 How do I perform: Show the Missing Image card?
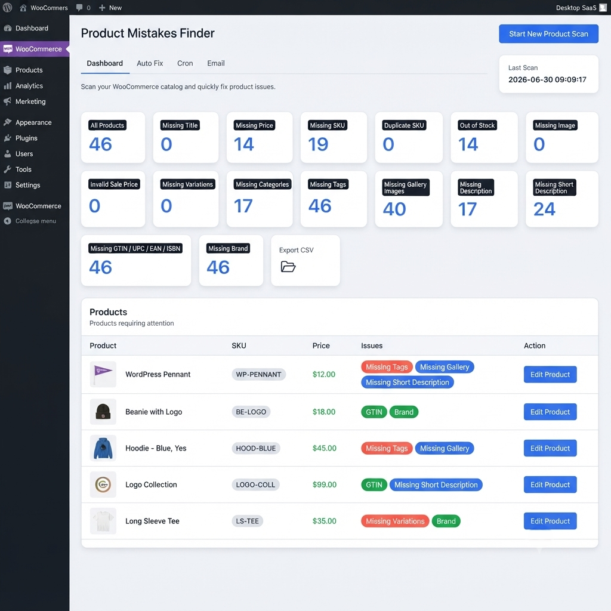click(x=562, y=137)
